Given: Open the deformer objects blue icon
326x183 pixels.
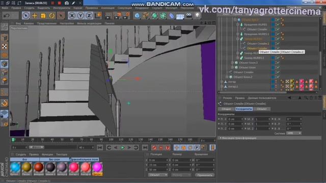Looking at the screenshot, I should point(172,16).
